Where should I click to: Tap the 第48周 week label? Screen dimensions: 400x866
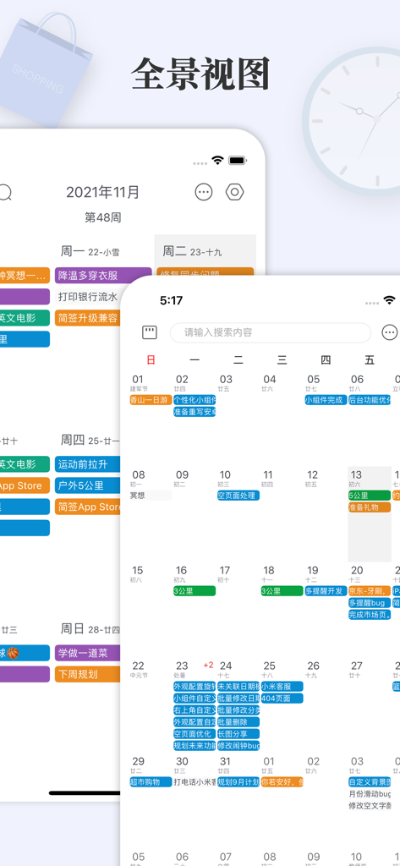coord(103,217)
